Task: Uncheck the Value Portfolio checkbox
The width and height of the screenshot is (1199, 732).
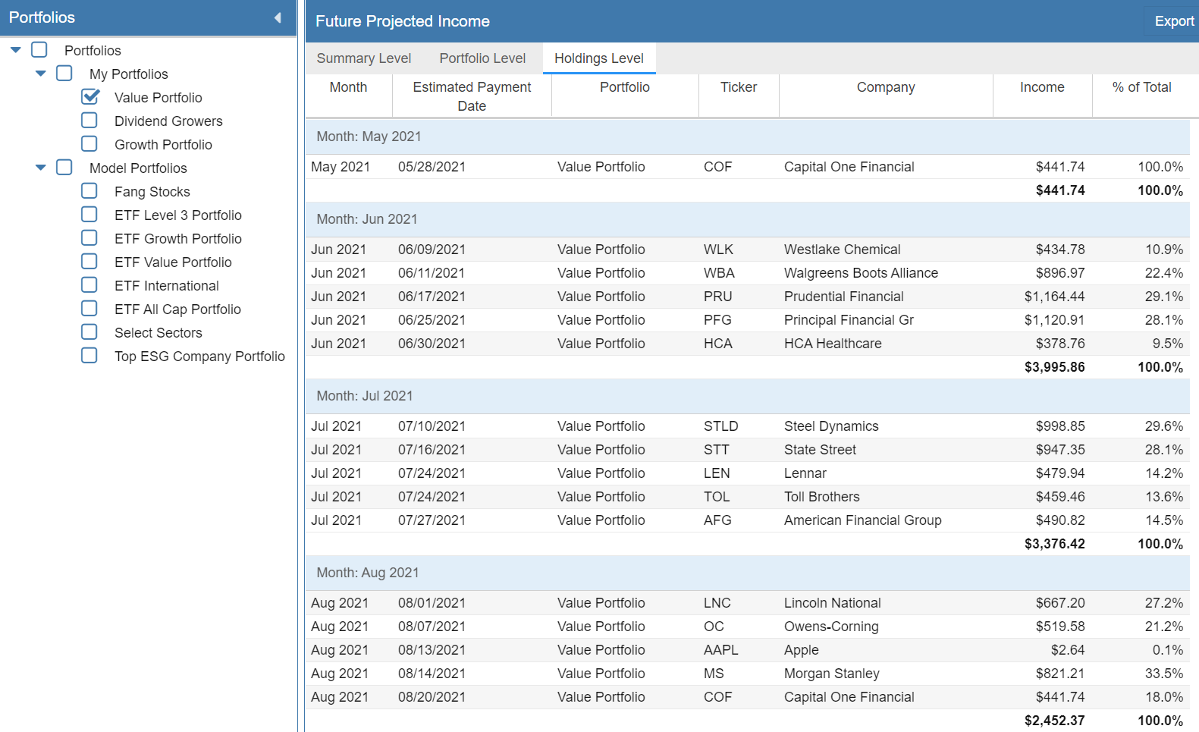Action: (x=90, y=97)
